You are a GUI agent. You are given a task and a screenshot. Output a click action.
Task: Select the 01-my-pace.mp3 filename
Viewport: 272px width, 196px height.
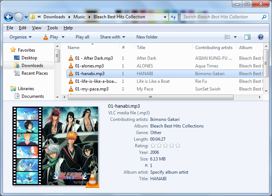[92, 89]
